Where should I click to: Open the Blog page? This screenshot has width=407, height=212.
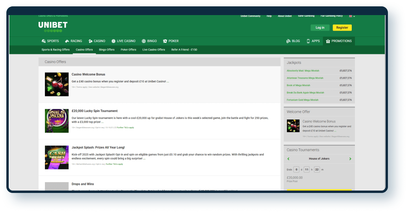click(293, 41)
